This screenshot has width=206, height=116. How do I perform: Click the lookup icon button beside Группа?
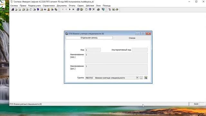146,78
